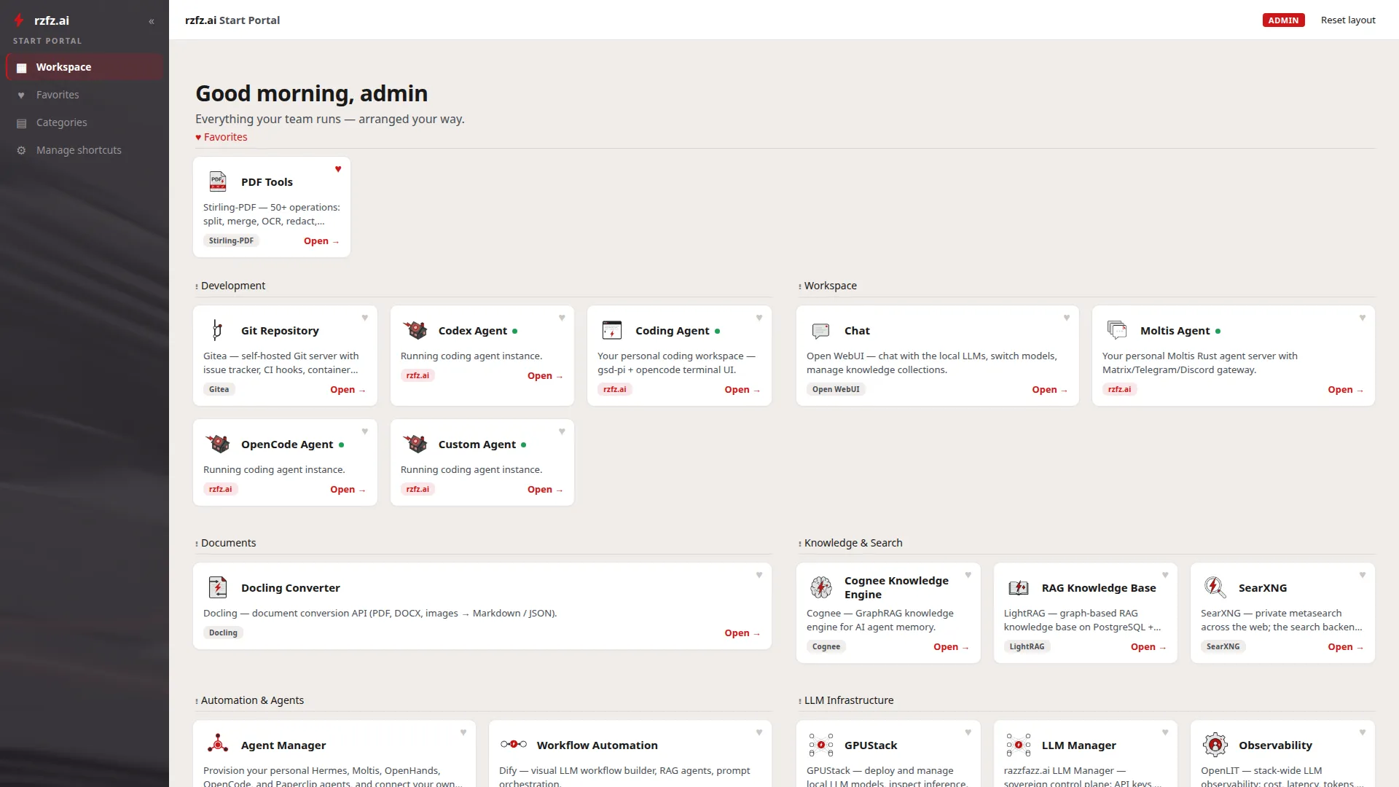Open the Coding Agent link
This screenshot has width=1399, height=787.
pos(742,390)
